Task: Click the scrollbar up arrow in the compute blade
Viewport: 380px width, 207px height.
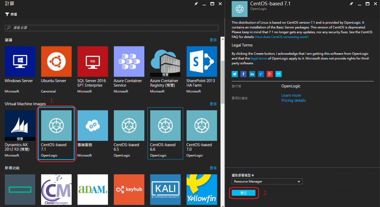Action: (223, 39)
